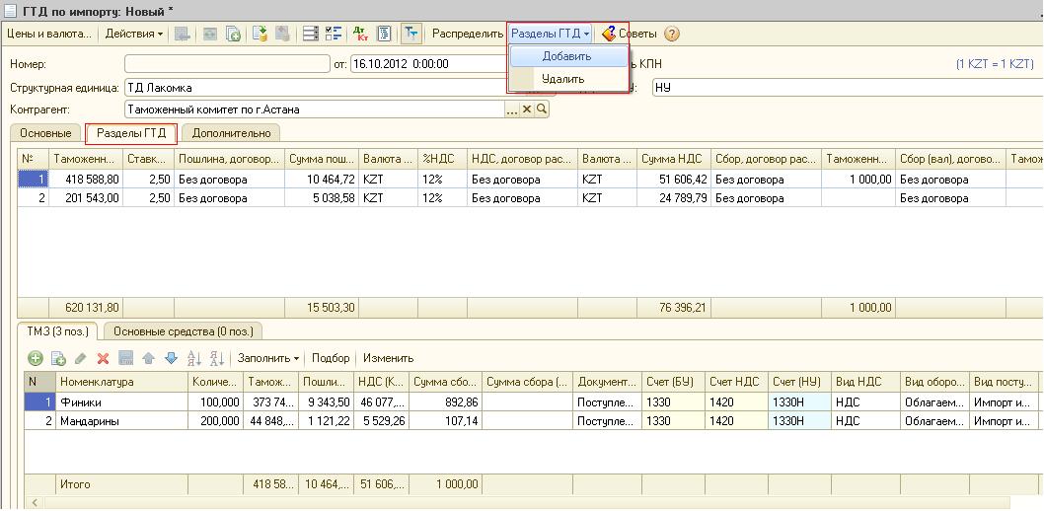
Task: Switch to the Основные tab
Action: 44,133
